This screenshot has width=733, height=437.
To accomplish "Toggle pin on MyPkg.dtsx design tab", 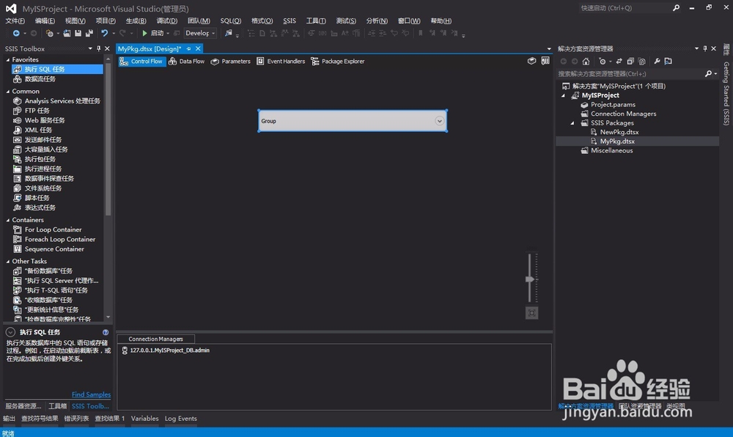I will 188,48.
